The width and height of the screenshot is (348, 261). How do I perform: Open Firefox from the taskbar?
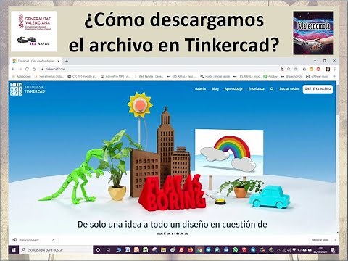tap(191, 250)
